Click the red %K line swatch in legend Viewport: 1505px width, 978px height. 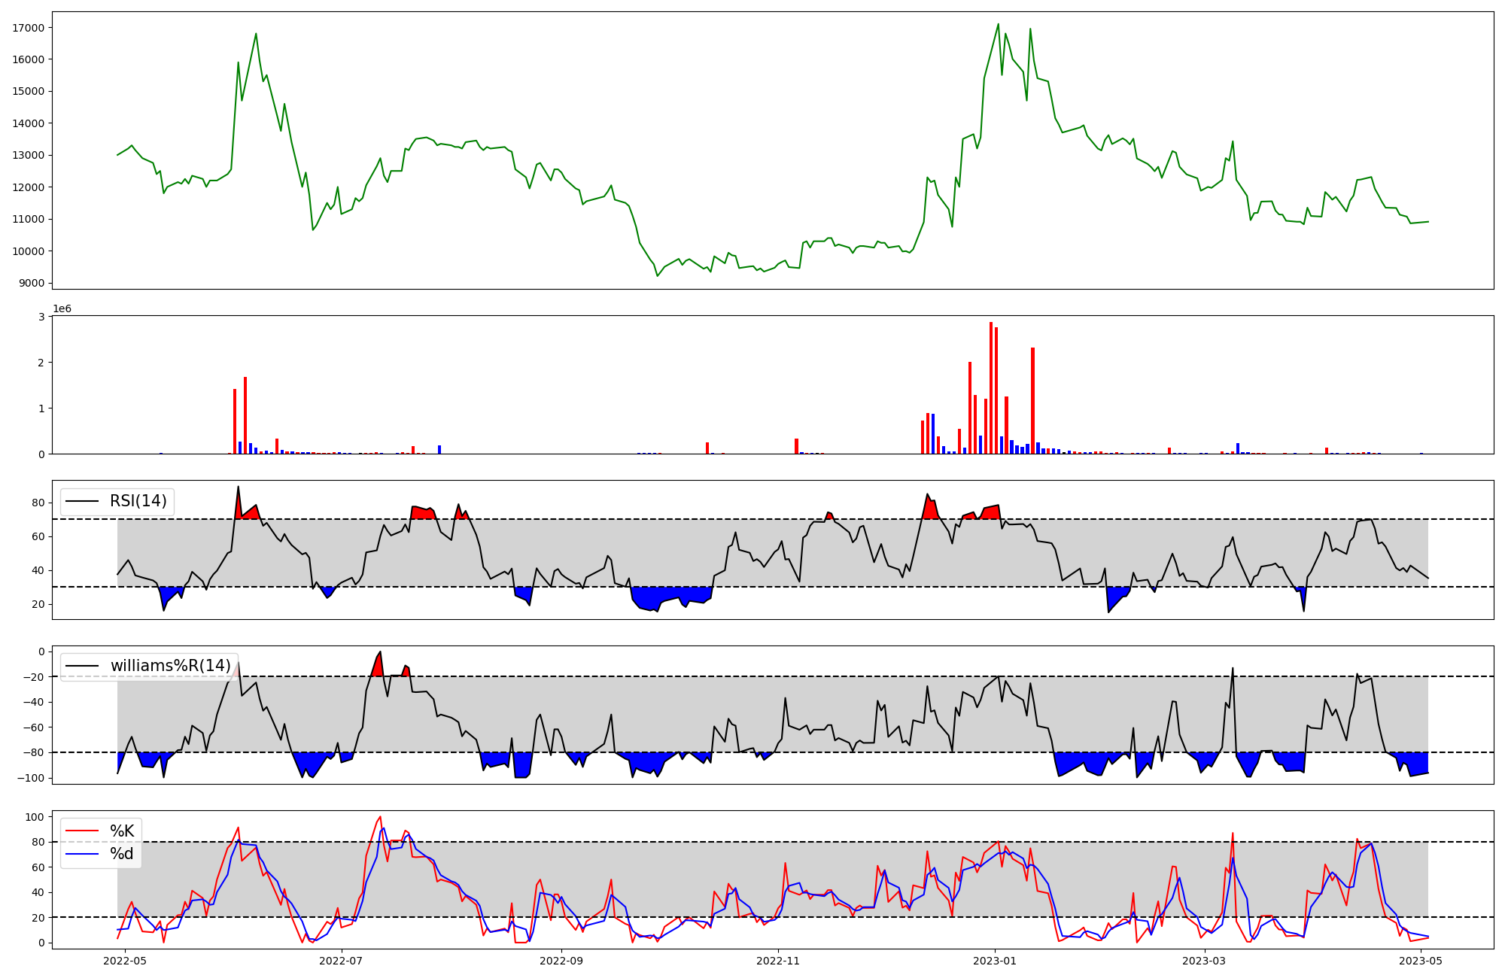[x=82, y=831]
